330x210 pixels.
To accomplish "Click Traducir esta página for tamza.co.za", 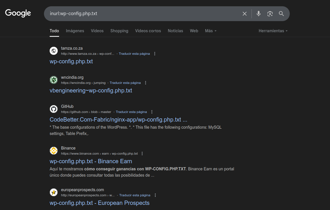I will (134, 54).
